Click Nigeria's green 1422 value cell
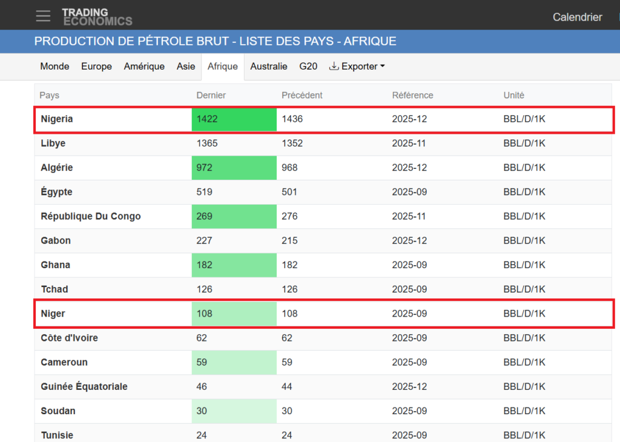The image size is (620, 442). [234, 119]
